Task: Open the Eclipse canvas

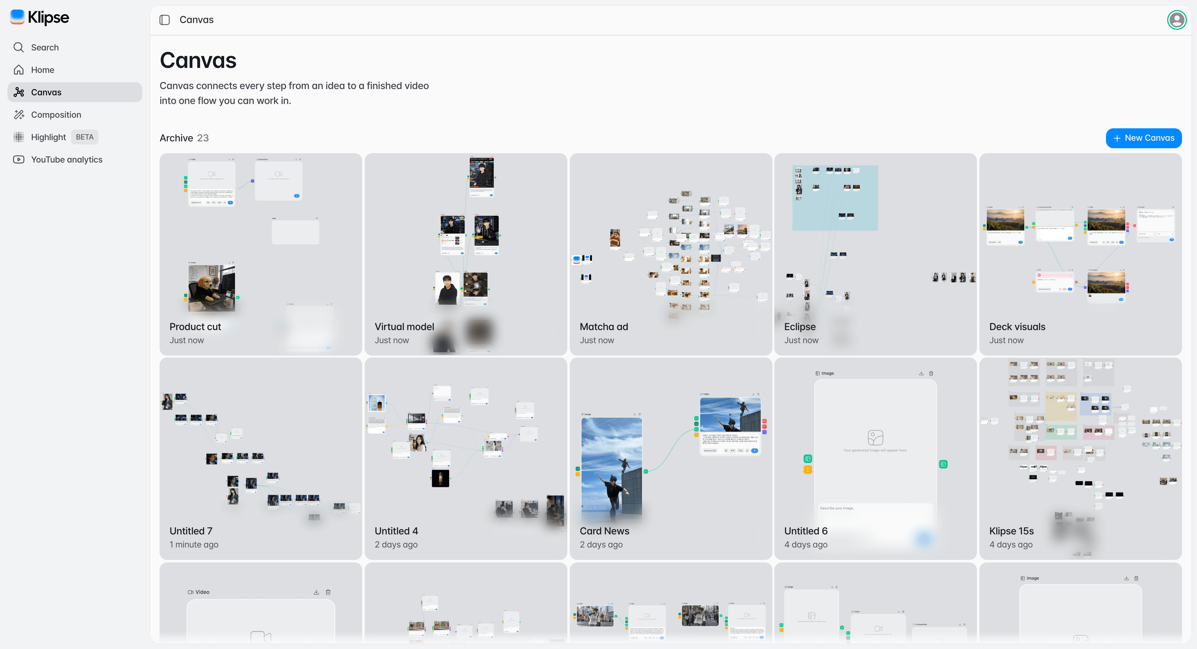Action: (x=875, y=254)
